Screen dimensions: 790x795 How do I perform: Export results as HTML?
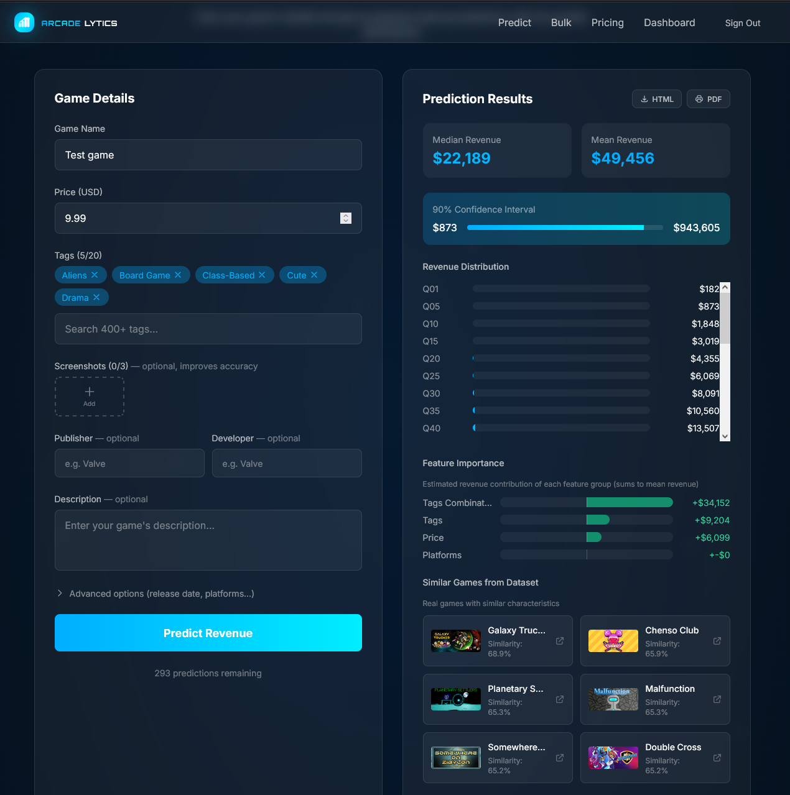[x=657, y=99]
